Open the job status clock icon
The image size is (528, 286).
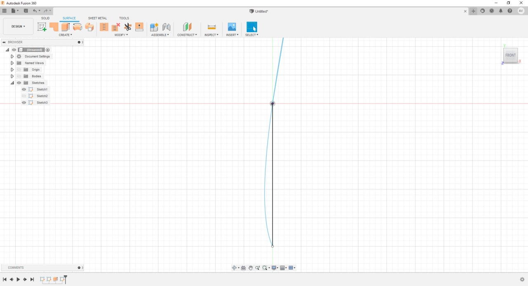point(492,11)
